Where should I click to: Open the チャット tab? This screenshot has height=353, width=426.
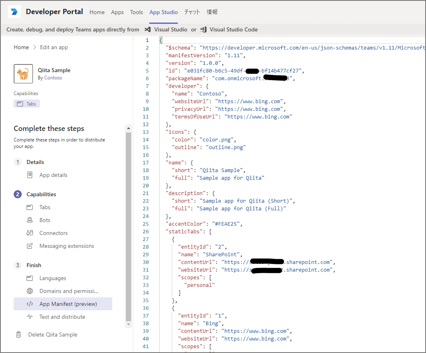[192, 12]
